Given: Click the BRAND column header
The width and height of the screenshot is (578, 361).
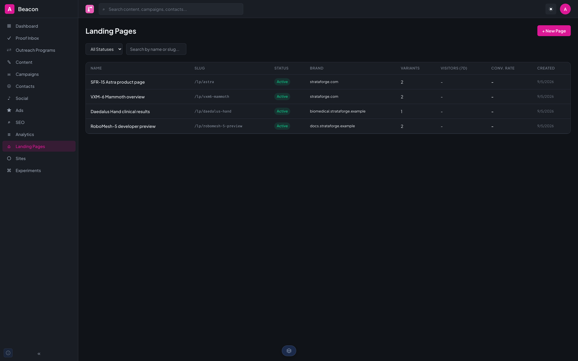Looking at the screenshot, I should click(317, 68).
